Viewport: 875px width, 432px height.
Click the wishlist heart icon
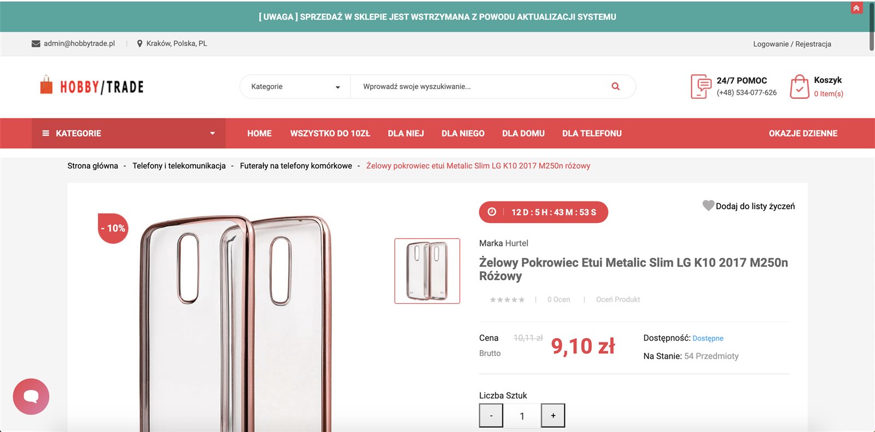tap(708, 205)
